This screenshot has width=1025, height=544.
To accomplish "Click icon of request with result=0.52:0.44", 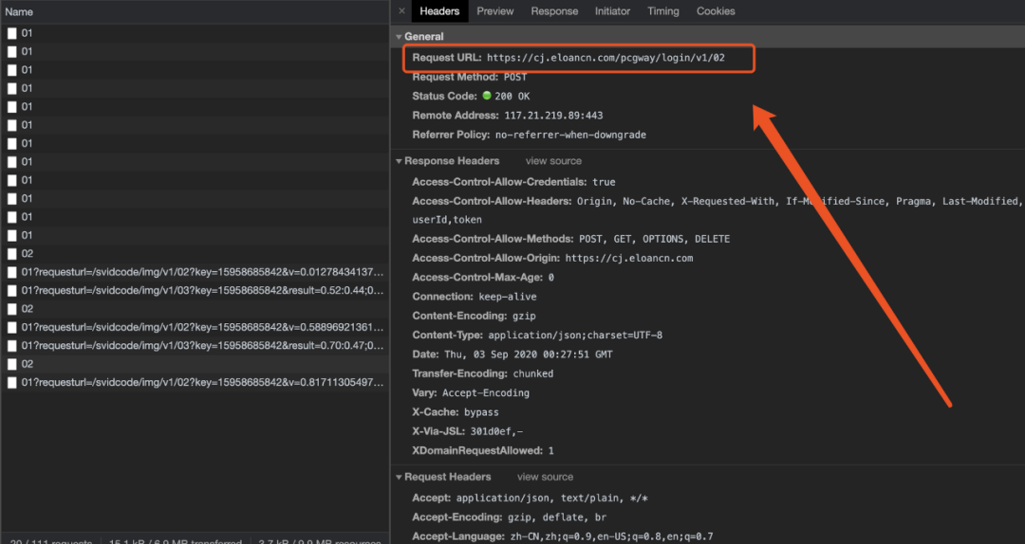I will (11, 291).
